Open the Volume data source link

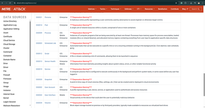tap(47, 103)
